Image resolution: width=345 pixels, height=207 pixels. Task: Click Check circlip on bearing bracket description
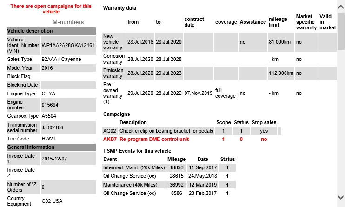pos(166,131)
